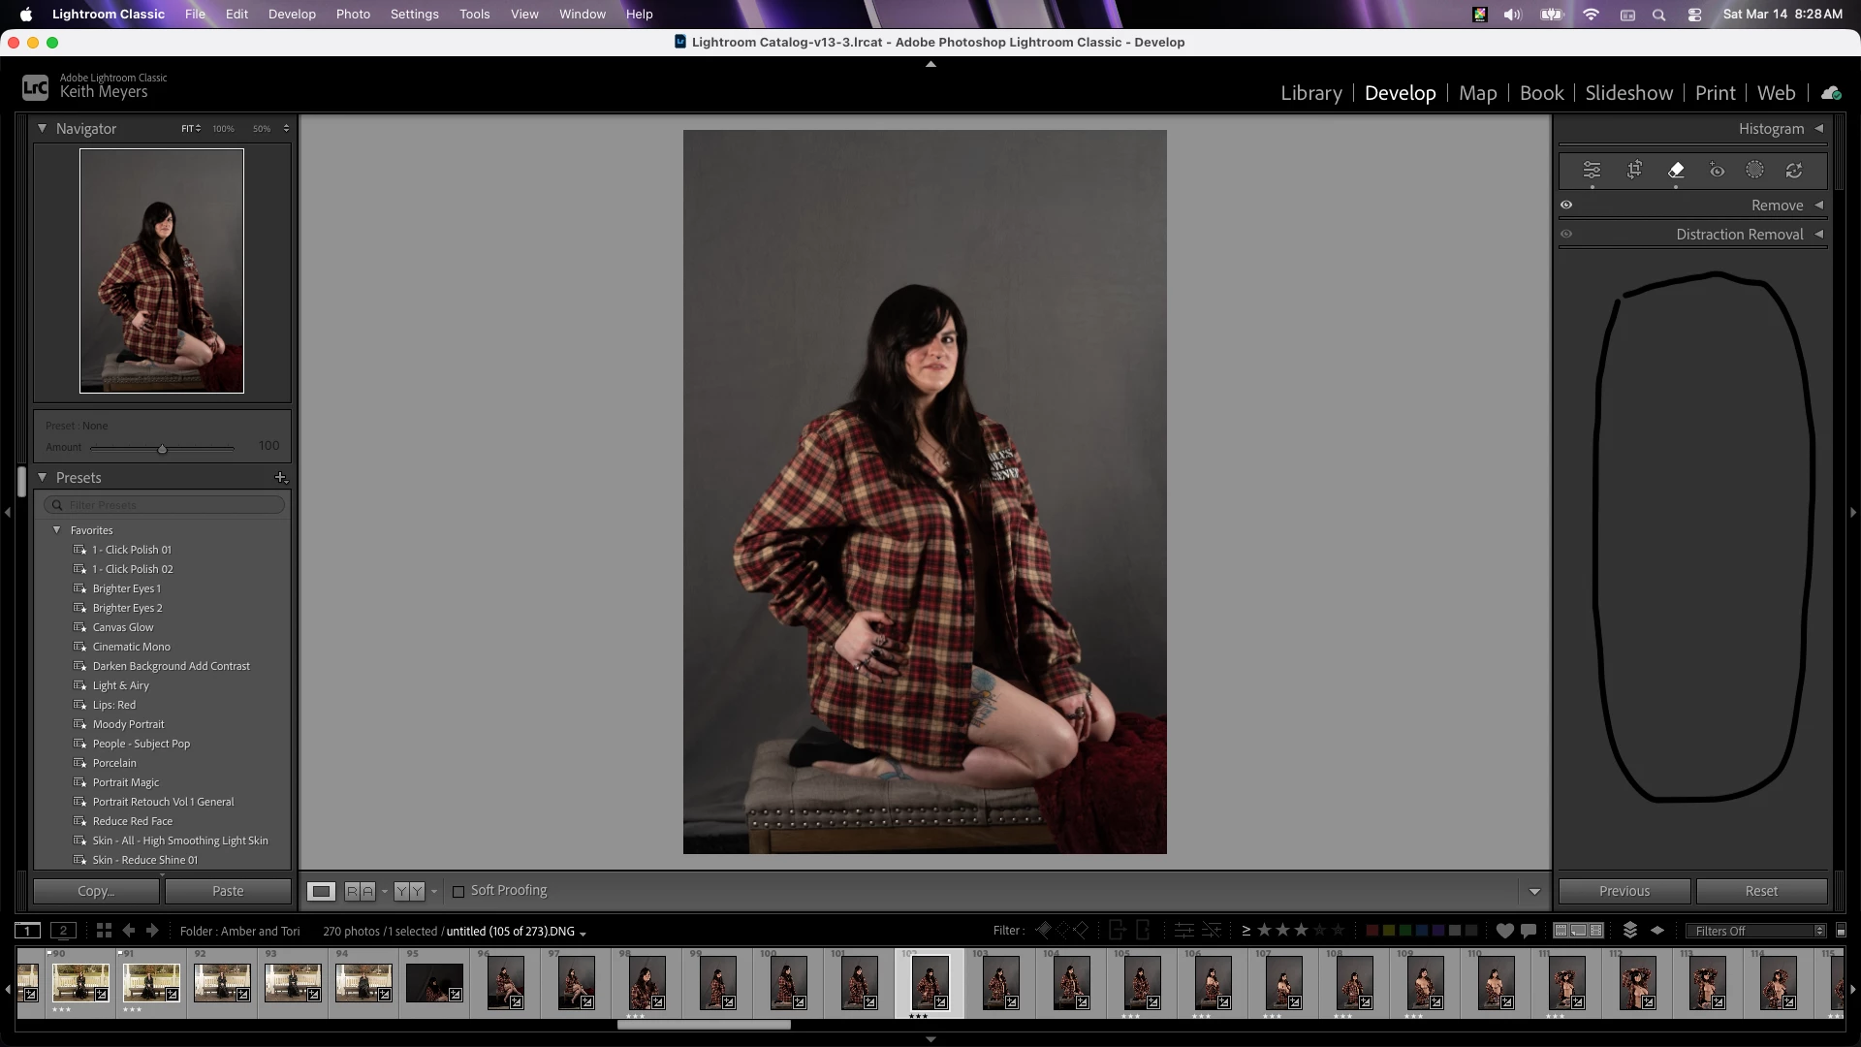This screenshot has width=1861, height=1047.
Task: Click the add preset plus icon
Action: click(280, 477)
